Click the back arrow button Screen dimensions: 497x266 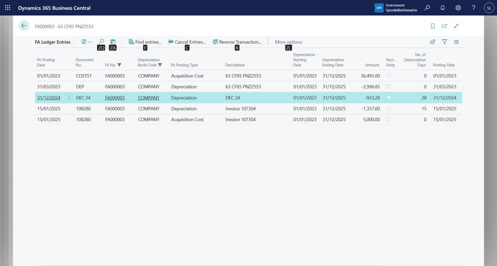tap(24, 26)
